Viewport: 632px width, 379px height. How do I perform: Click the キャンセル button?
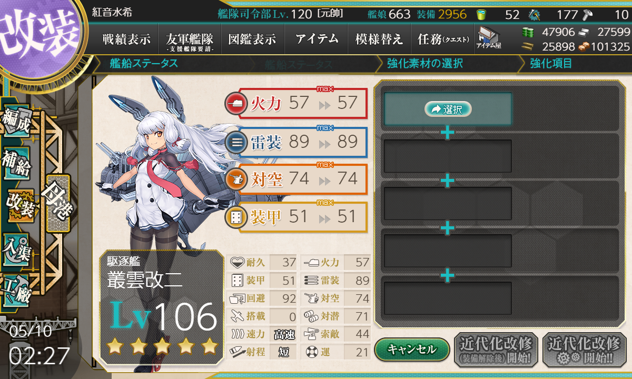point(412,349)
